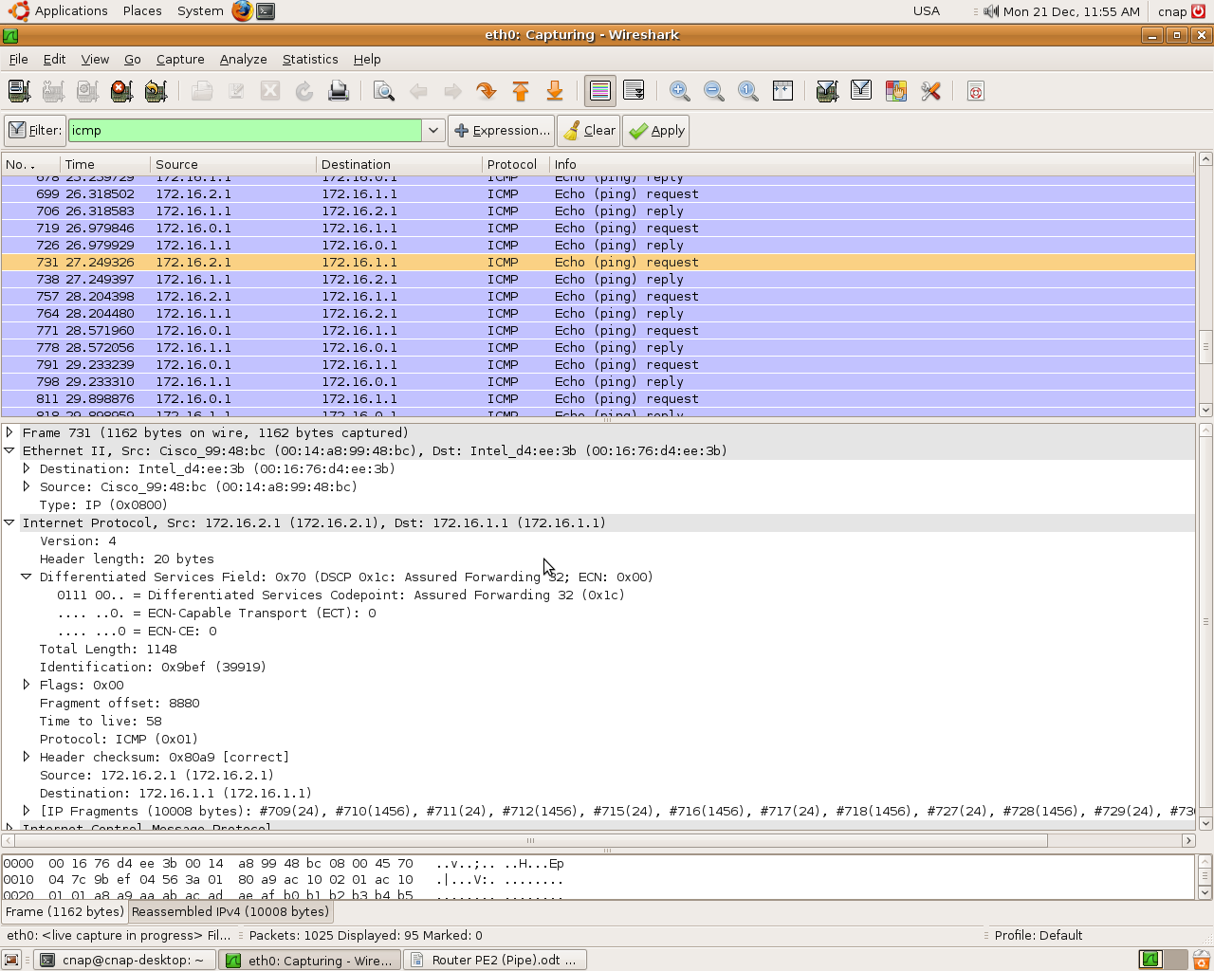Sort the packet list by the Protocol column

coord(516,164)
